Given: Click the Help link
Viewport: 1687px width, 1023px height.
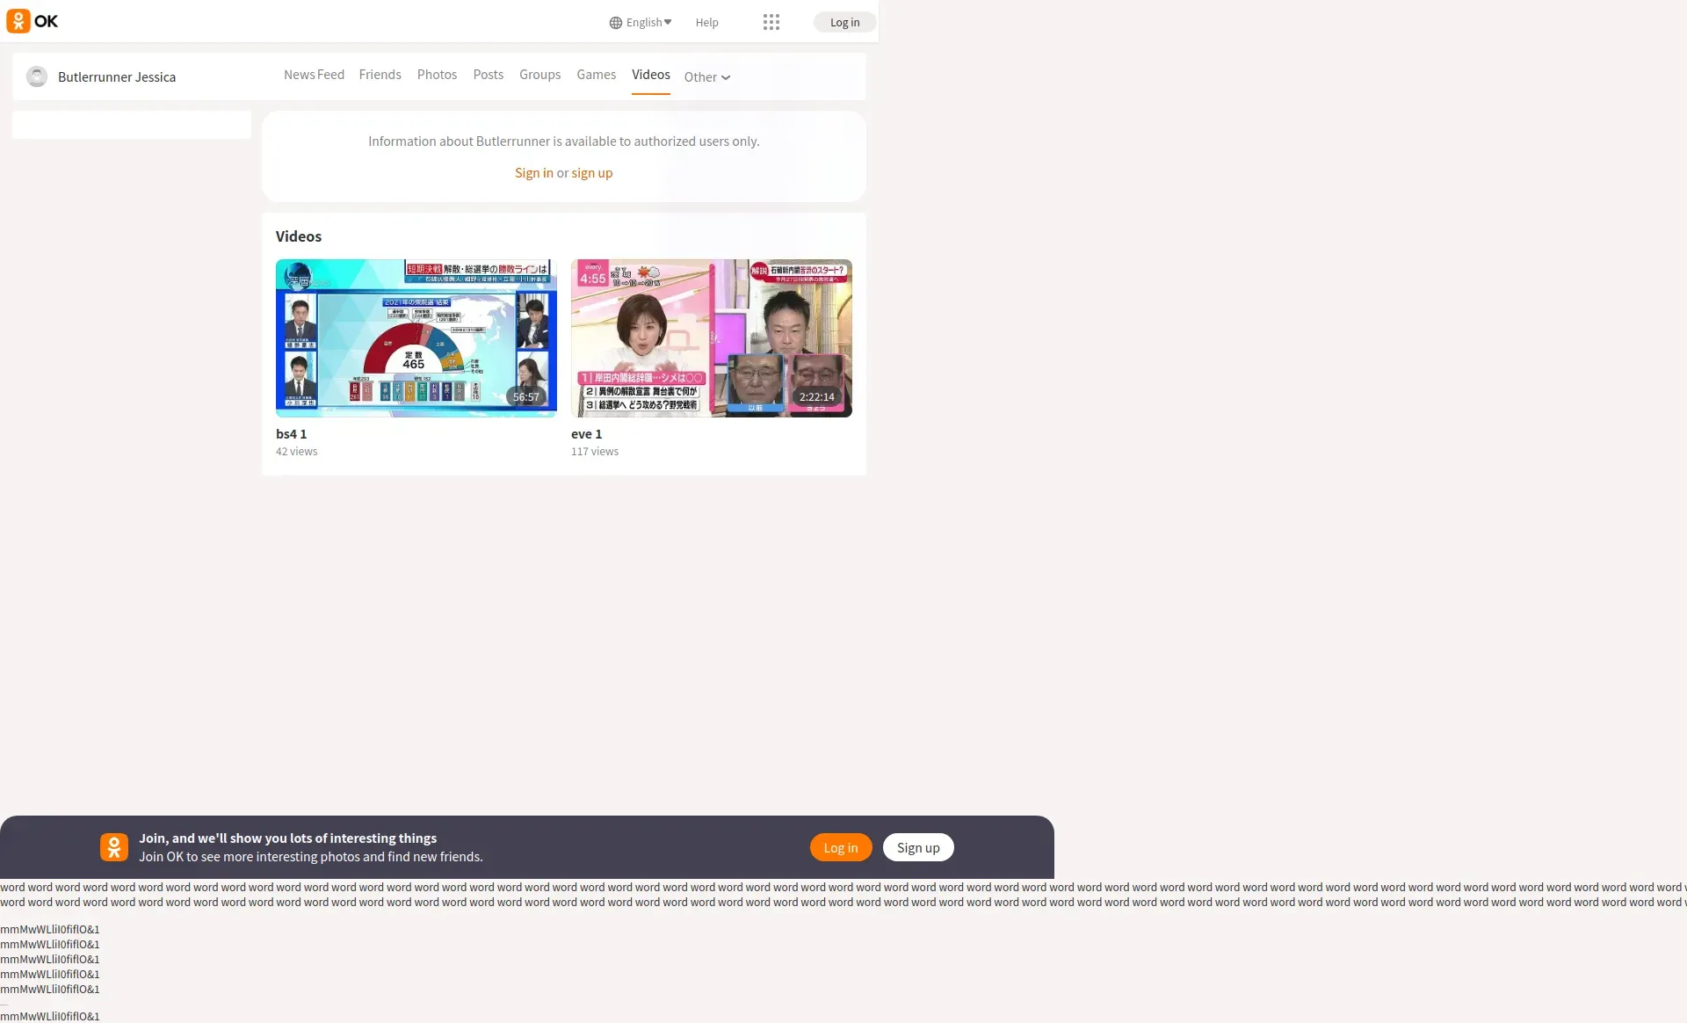Looking at the screenshot, I should point(706,23).
